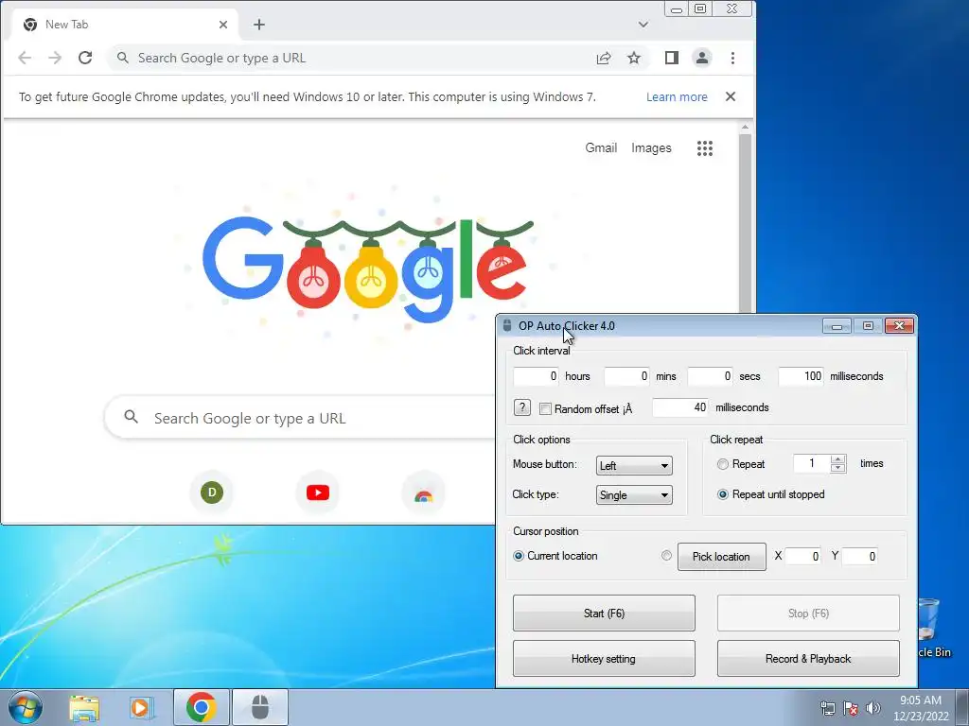Image resolution: width=969 pixels, height=726 pixels.
Task: Select Repeat until stopped option
Action: pos(722,494)
